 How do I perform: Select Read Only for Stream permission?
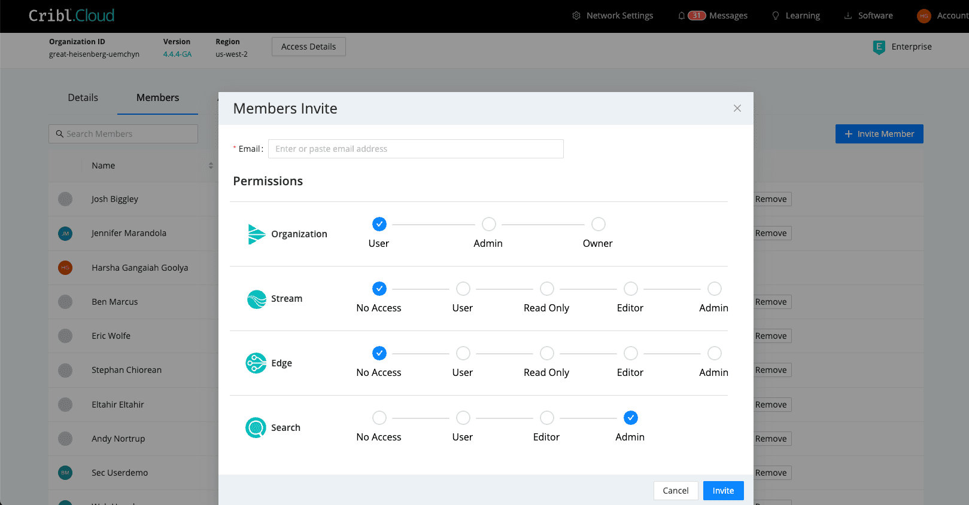[546, 289]
